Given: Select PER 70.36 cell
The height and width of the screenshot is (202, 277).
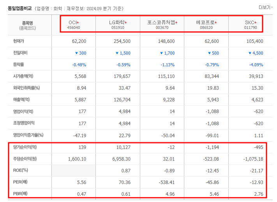Looking at the screenshot, I should [125, 182].
